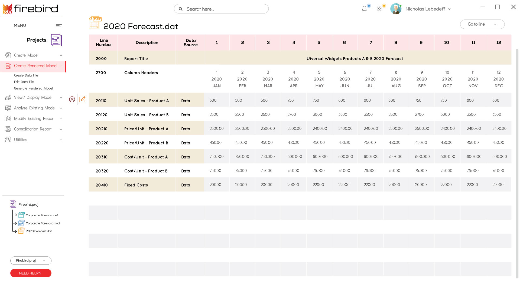
Task: Click the Utilities icon
Action: (x=8, y=140)
